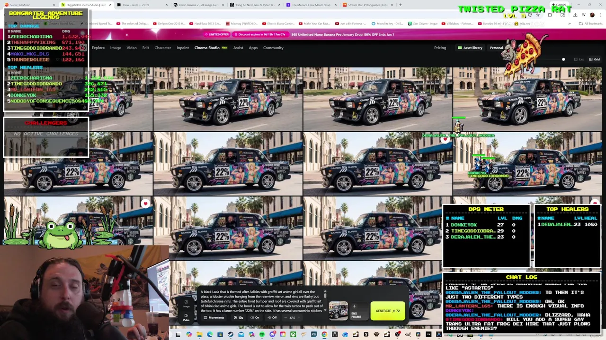Open GIMP from the taskbar
Viewport: 606px width, 340px height.
408,334
